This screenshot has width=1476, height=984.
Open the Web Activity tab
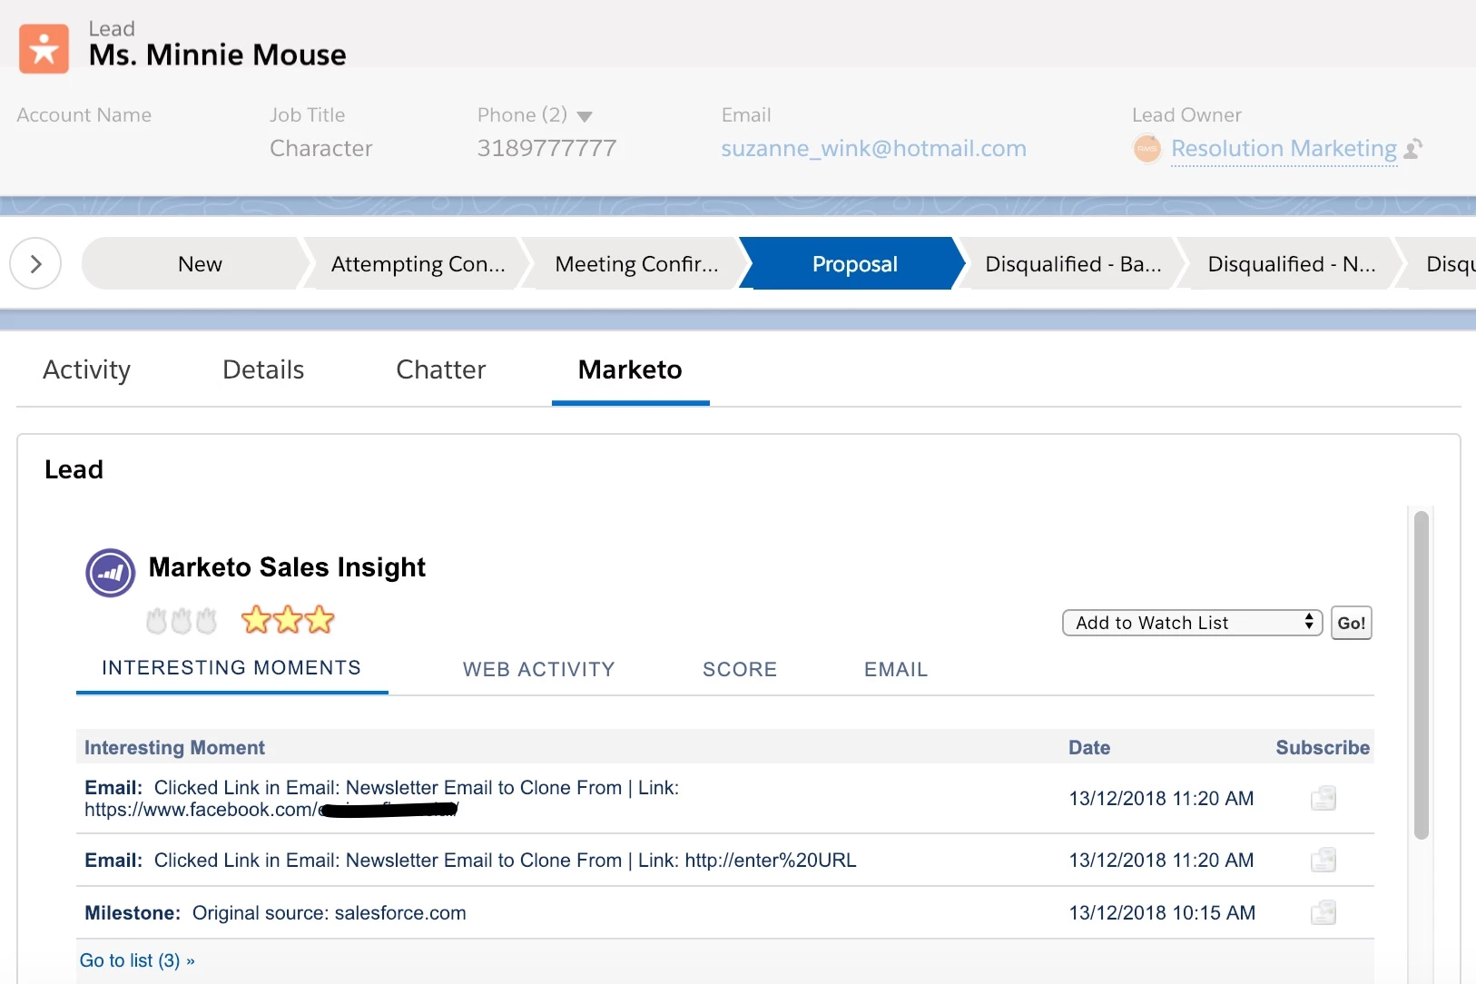538,670
